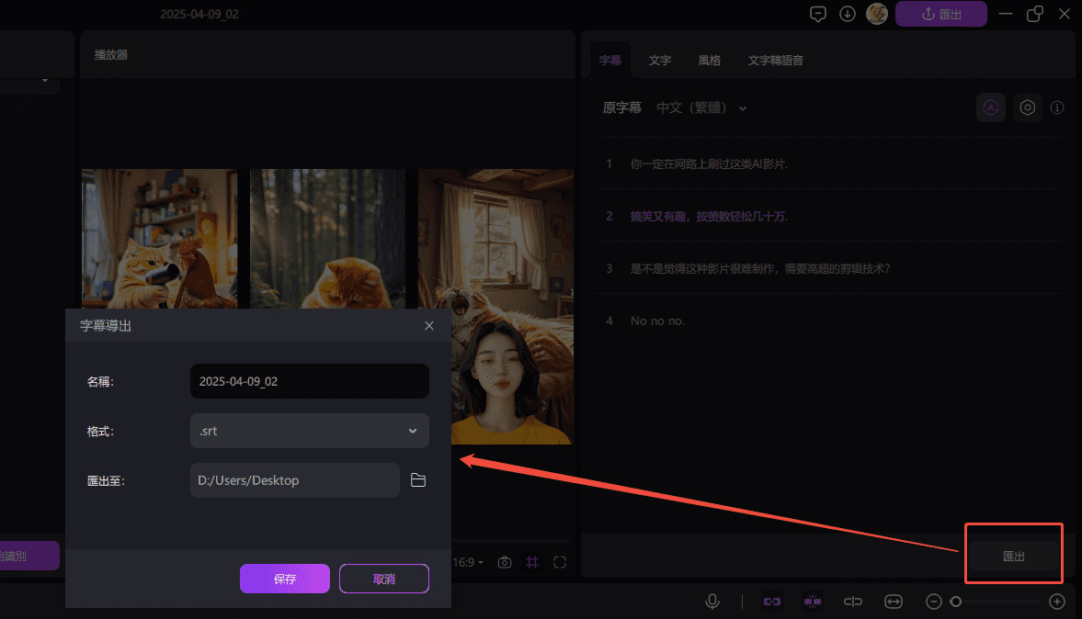
Task: Open the 文字轉語音 tab
Action: click(777, 60)
